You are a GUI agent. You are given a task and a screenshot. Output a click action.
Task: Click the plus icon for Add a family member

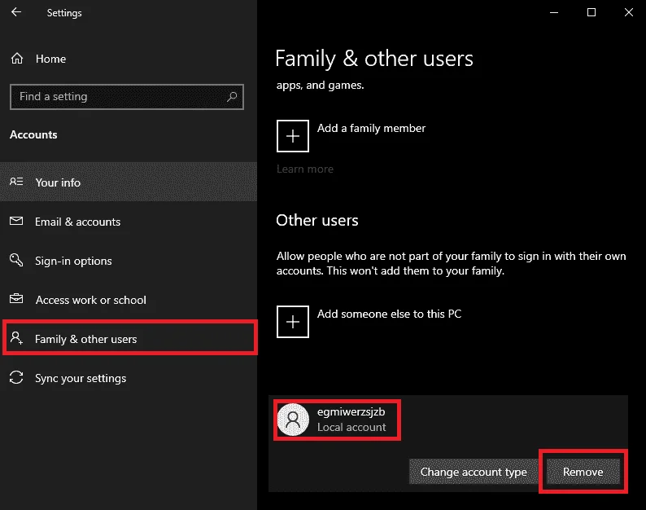tap(293, 136)
